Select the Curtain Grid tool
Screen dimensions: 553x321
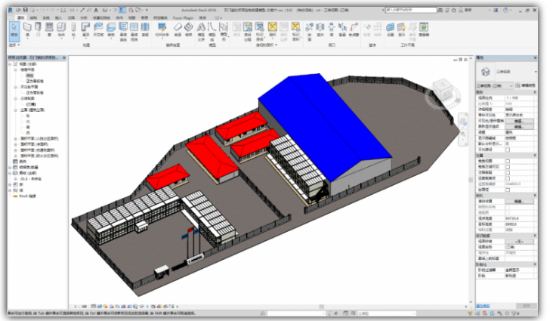pos(134,32)
